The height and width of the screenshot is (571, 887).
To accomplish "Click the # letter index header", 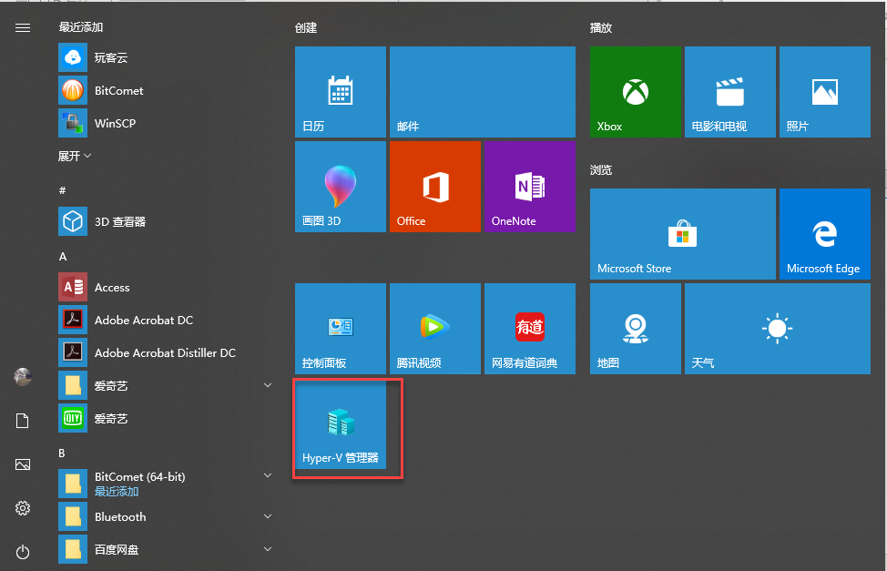I will click(62, 190).
